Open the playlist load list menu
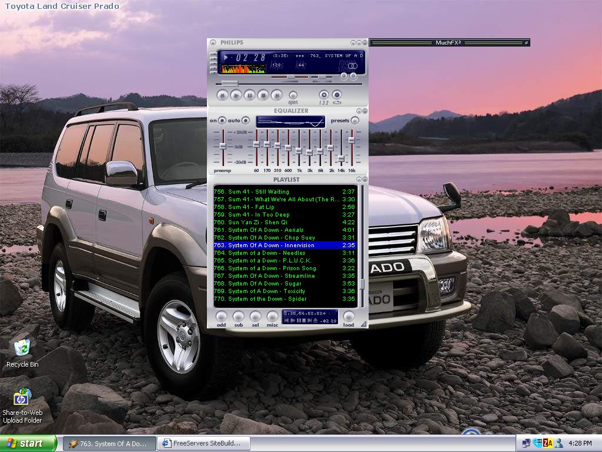 click(x=349, y=317)
